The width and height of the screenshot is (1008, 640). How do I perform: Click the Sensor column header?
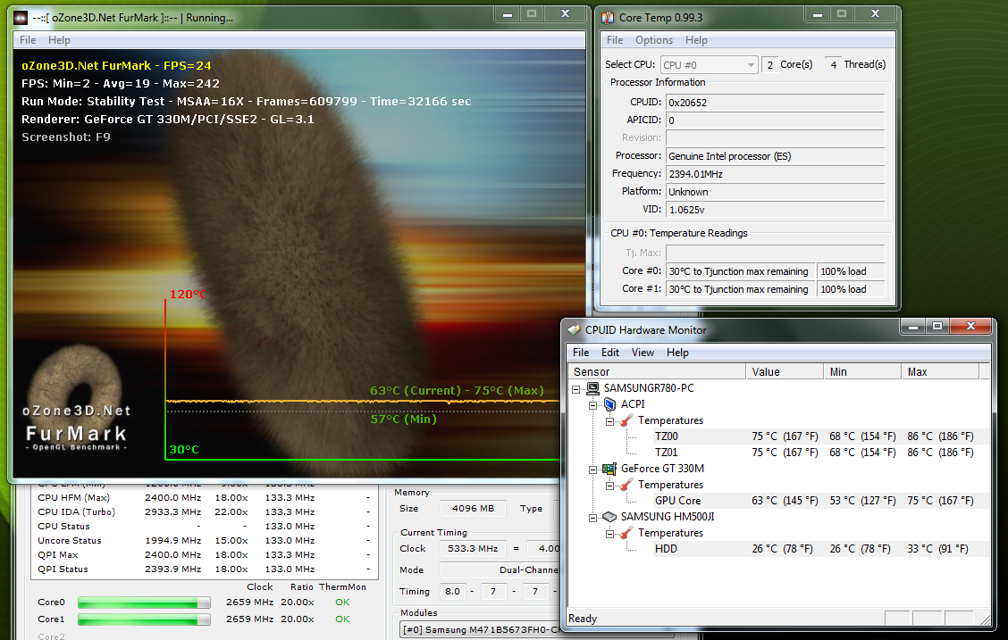coord(656,371)
